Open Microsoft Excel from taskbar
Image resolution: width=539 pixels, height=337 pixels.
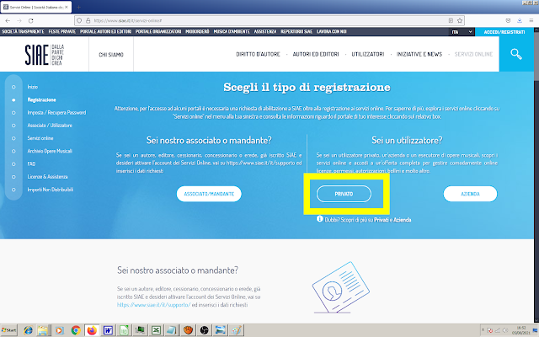tap(156, 330)
